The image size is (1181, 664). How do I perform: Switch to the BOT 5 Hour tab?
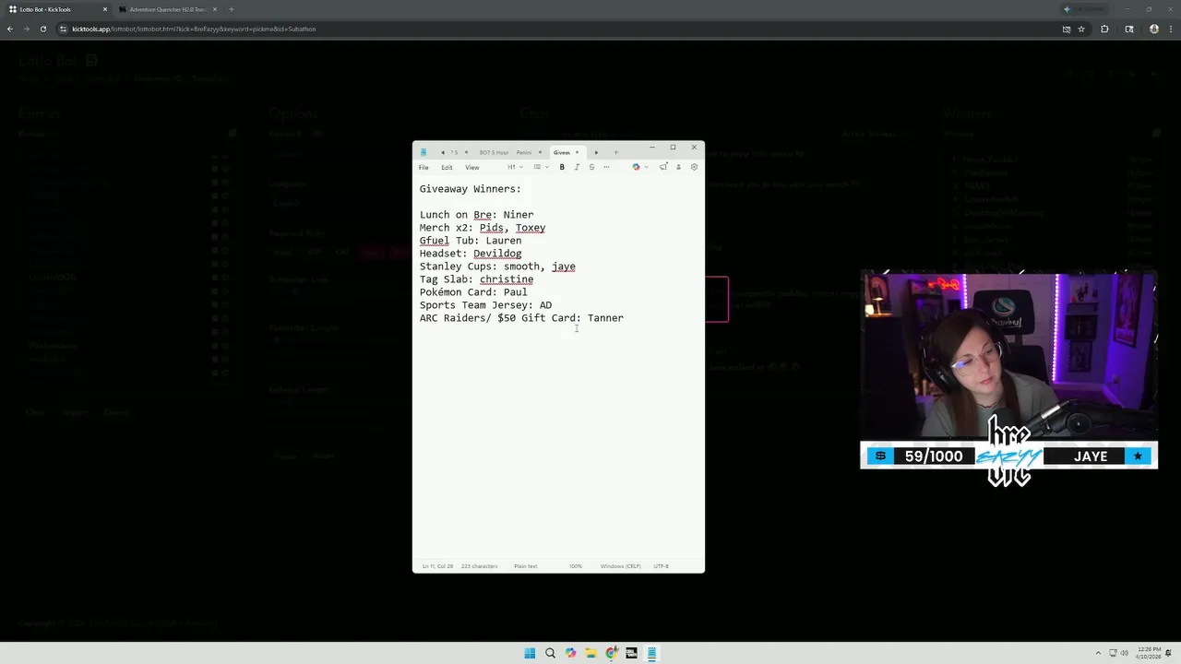point(494,152)
